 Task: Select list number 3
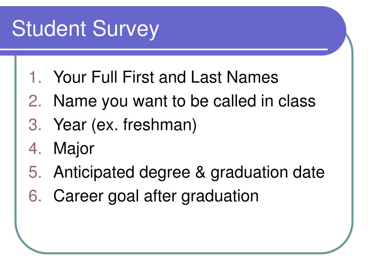(x=35, y=125)
